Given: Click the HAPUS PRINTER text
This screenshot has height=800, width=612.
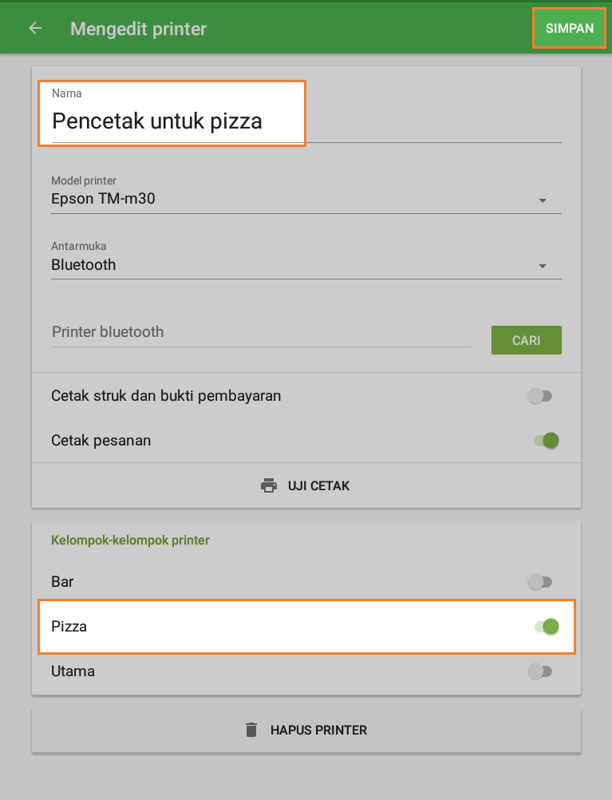Looking at the screenshot, I should click(x=318, y=730).
